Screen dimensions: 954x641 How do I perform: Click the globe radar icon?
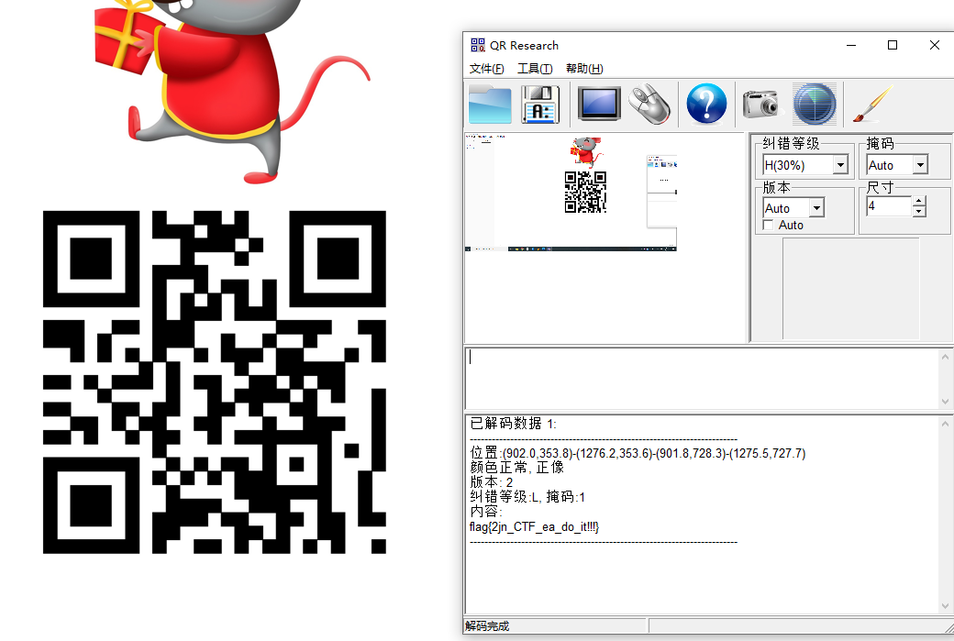click(814, 104)
